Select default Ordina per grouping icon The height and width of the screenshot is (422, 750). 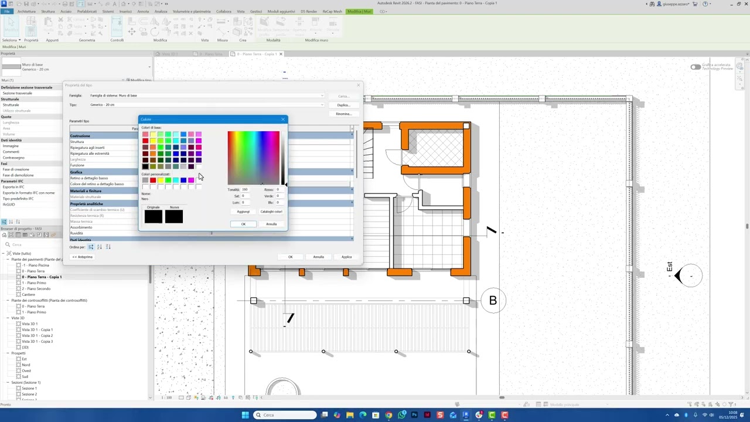[91, 247]
